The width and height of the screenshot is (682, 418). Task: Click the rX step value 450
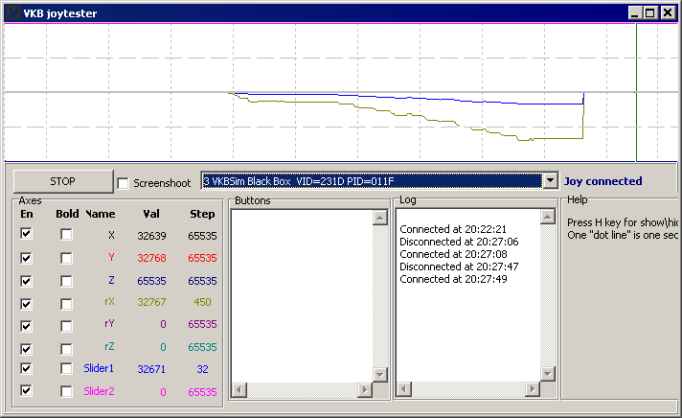(203, 302)
